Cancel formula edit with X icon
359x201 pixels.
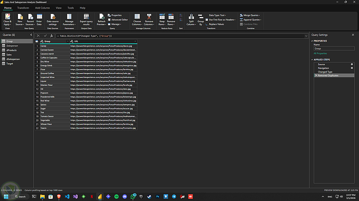[38, 36]
